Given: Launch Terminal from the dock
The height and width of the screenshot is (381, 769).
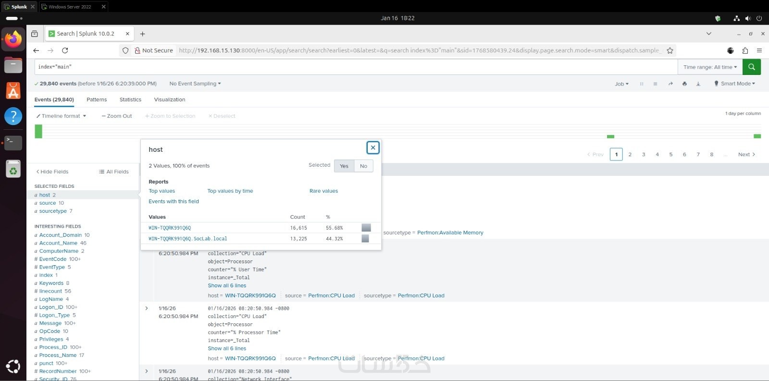Looking at the screenshot, I should [13, 142].
